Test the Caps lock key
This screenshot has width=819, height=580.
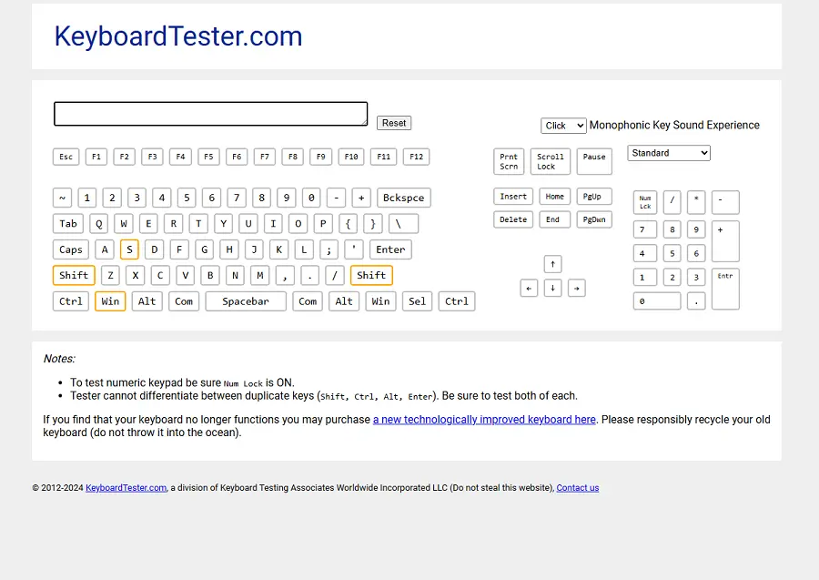(x=70, y=249)
